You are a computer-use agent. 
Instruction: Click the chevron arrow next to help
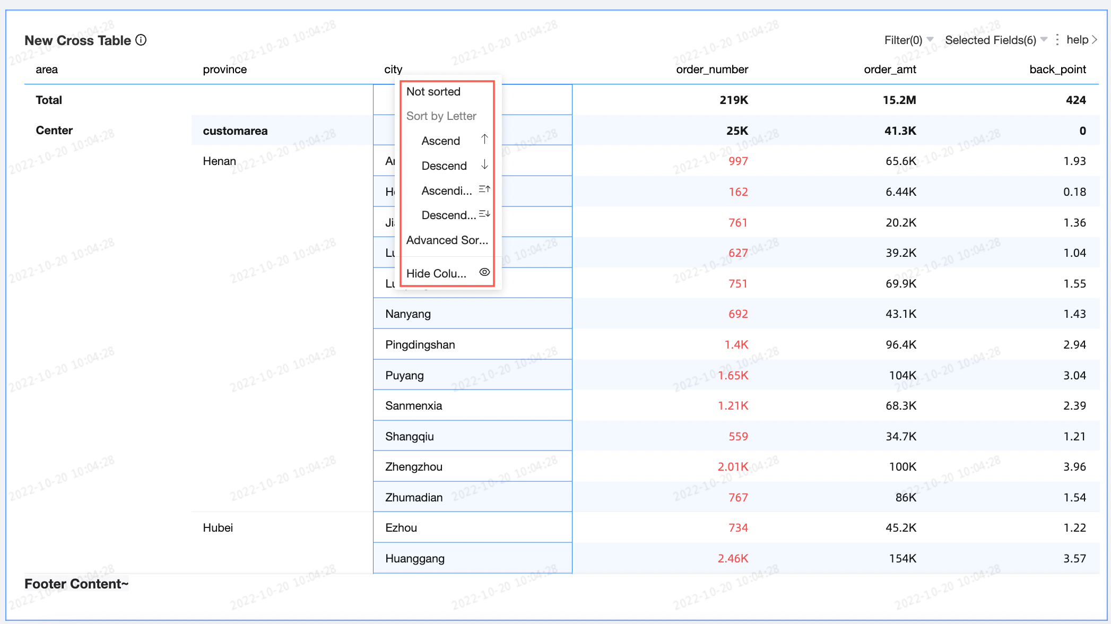pos(1095,40)
